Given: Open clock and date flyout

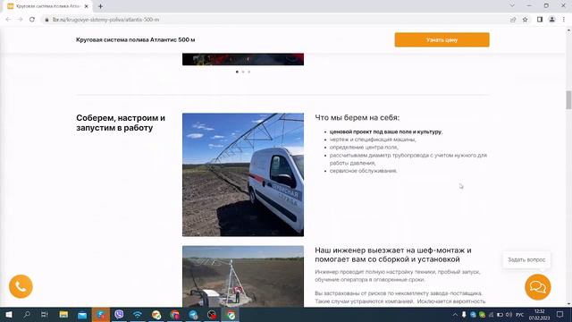Looking at the screenshot, I should pyautogui.click(x=539, y=314).
